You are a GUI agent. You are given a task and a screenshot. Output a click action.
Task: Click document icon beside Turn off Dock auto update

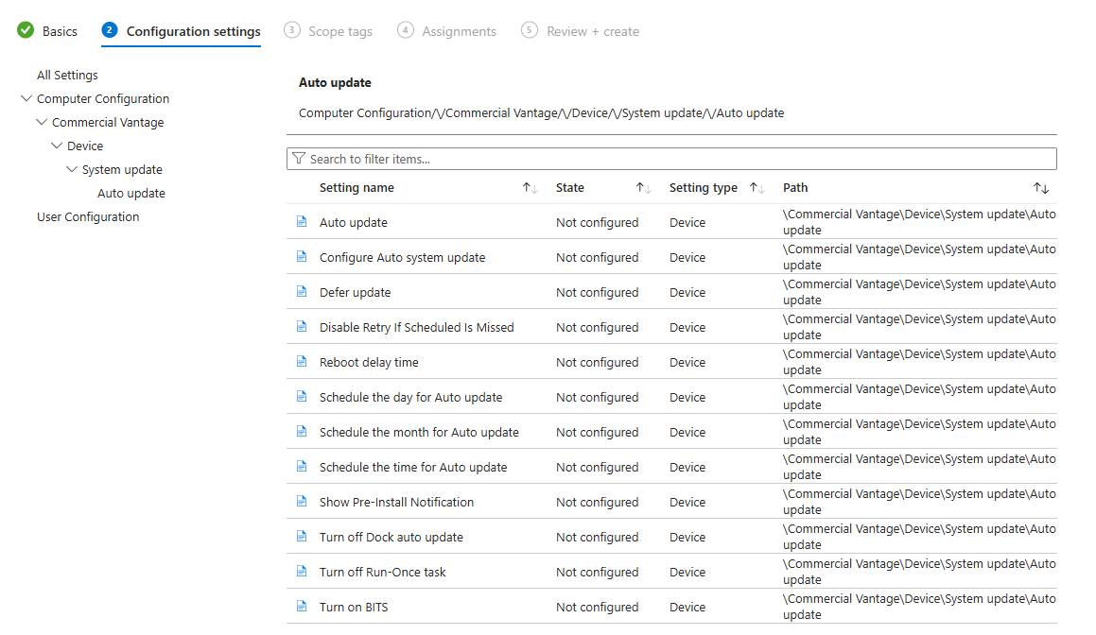click(302, 536)
